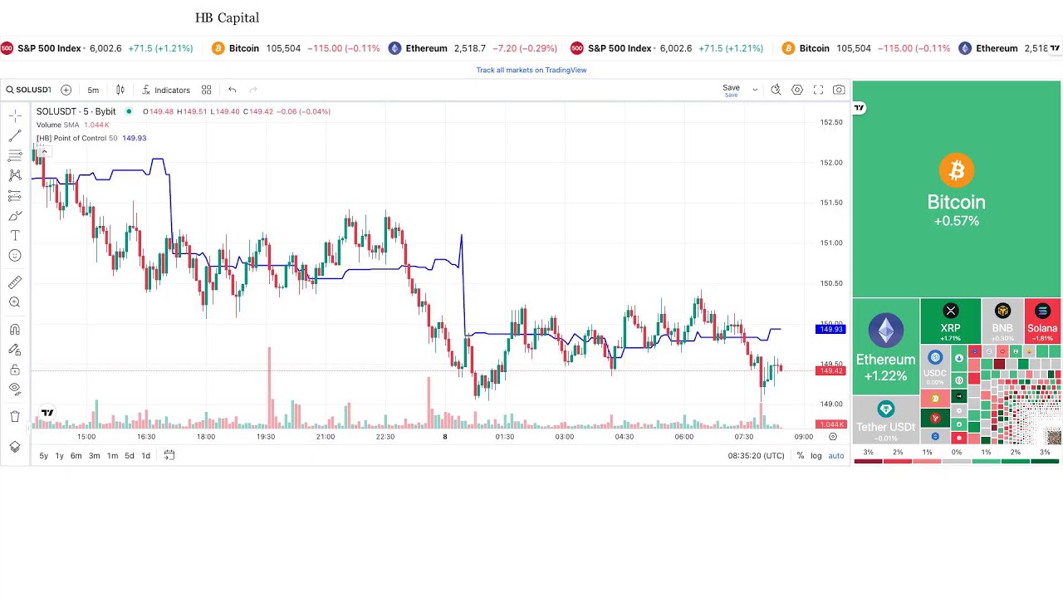Select the 5y time range
1063x598 pixels.
tap(44, 455)
